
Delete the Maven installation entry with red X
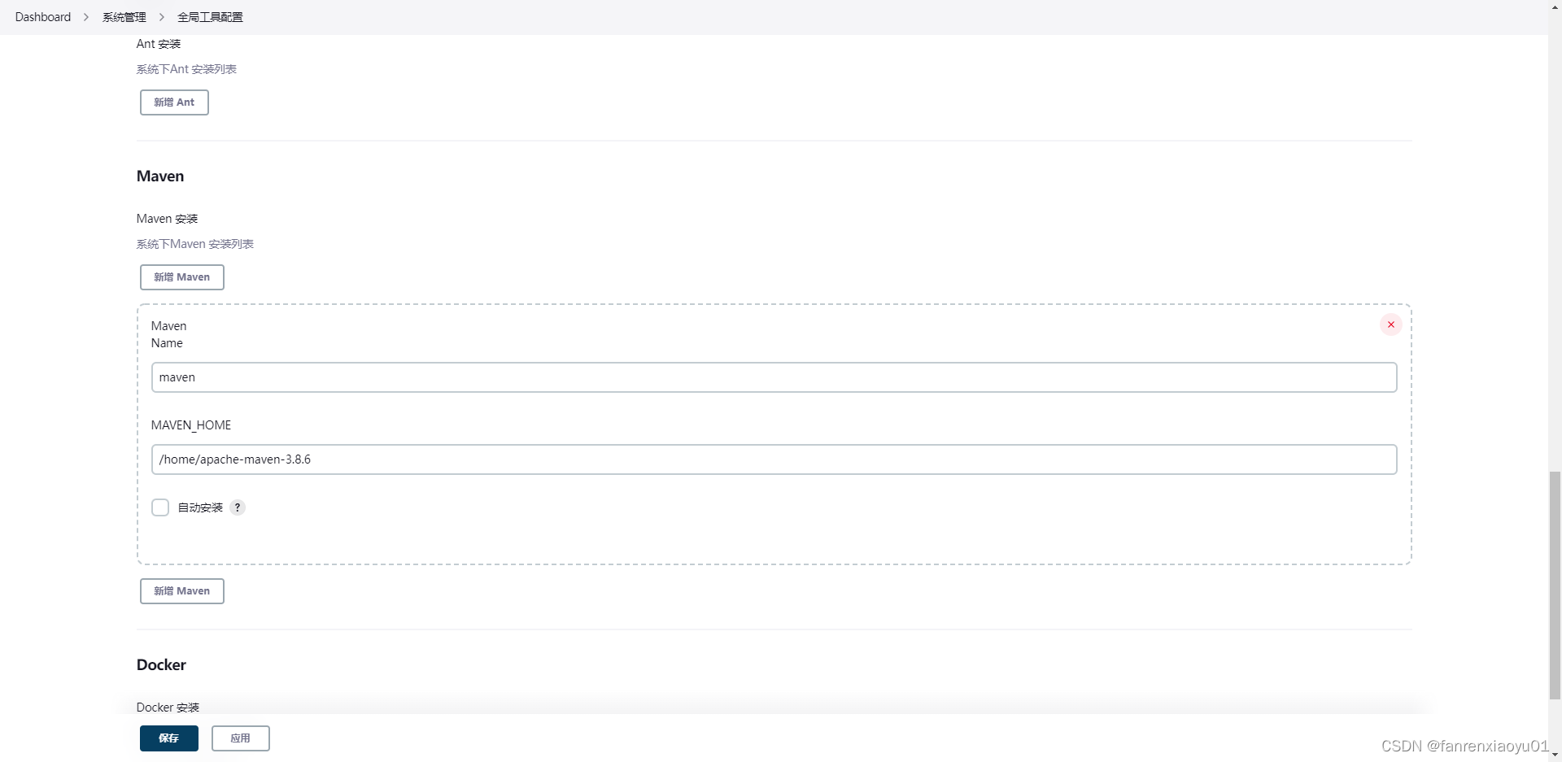pos(1390,324)
